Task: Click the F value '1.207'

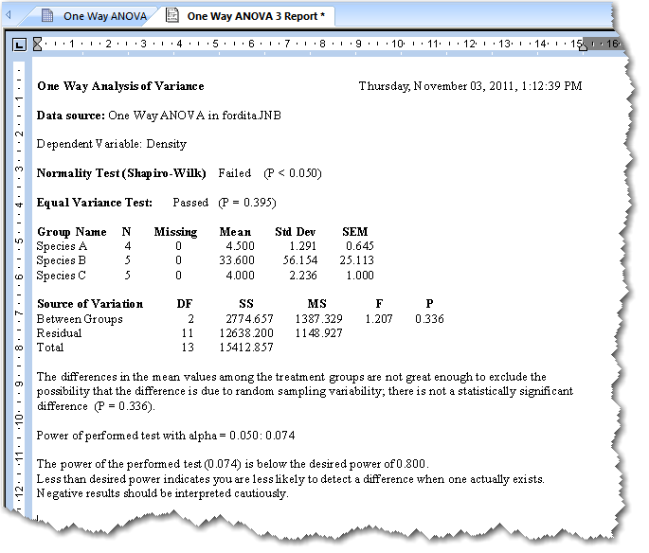Action: coord(379,319)
